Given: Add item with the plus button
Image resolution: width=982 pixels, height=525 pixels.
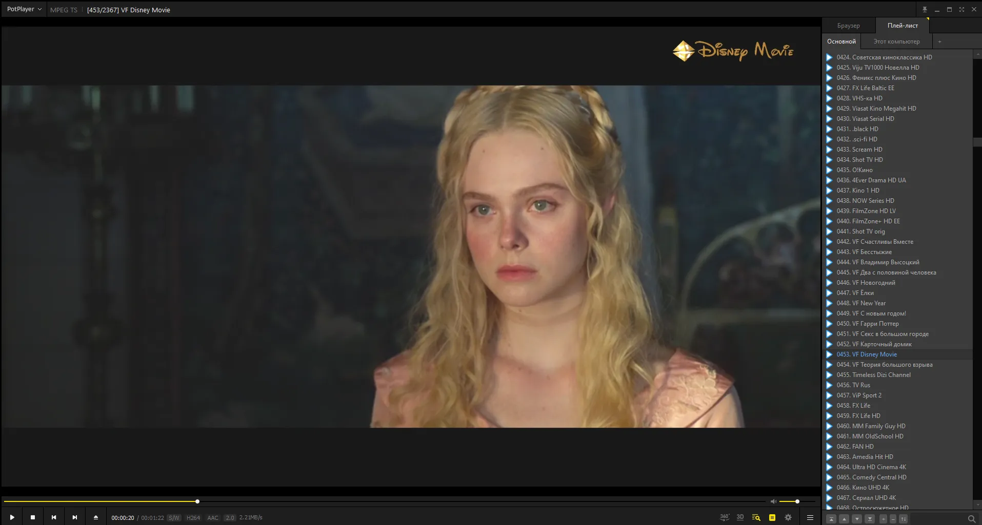Looking at the screenshot, I should point(883,519).
